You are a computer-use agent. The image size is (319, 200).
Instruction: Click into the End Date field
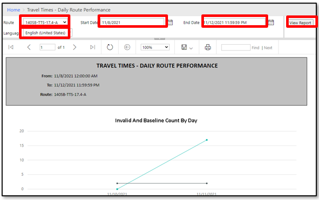click(234, 23)
